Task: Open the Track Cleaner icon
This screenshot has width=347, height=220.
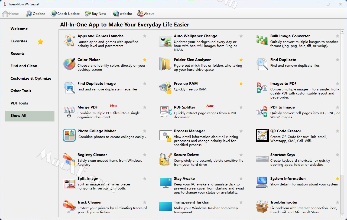Action: [x=69, y=207]
